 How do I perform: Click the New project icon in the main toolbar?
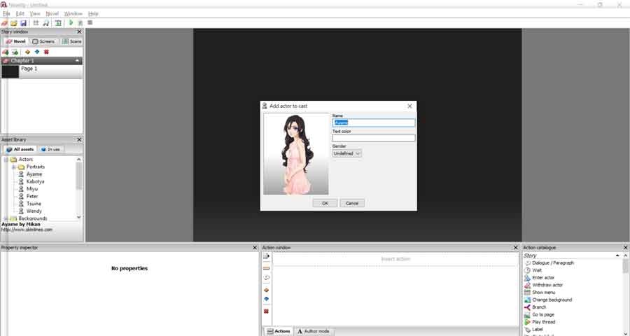tap(4, 23)
